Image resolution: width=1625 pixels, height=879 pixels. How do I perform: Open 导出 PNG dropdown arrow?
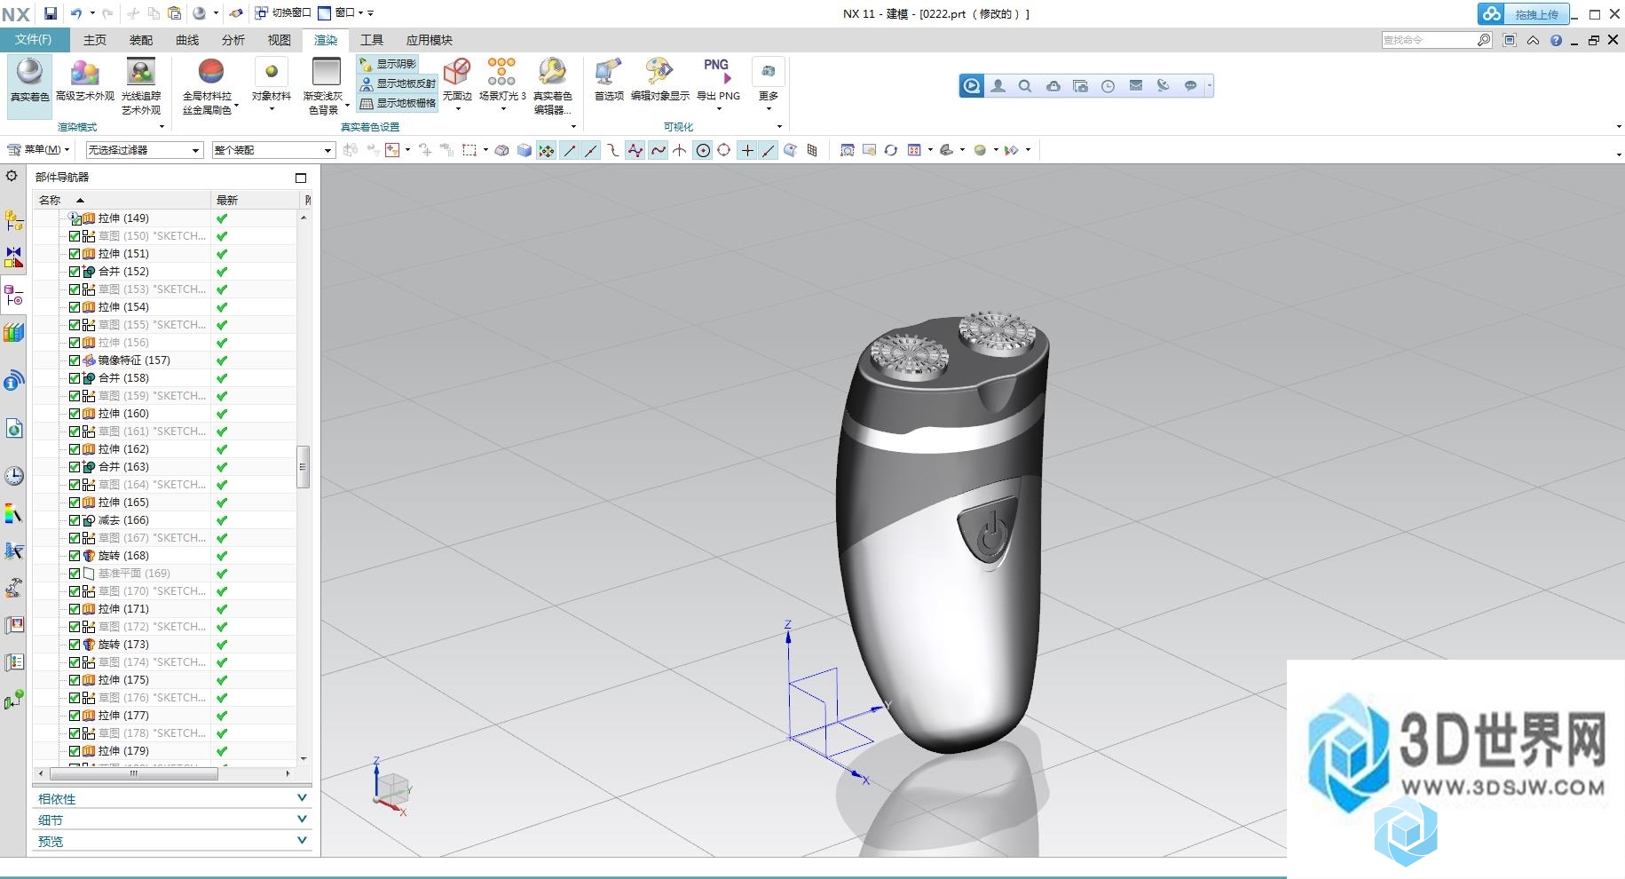tap(718, 109)
